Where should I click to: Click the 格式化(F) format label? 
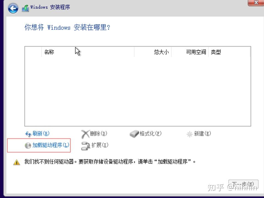(150, 133)
